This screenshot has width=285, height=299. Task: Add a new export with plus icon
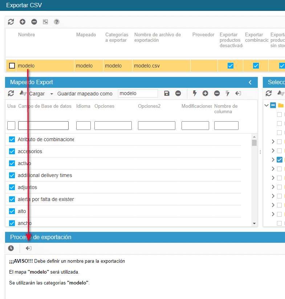click(23, 22)
